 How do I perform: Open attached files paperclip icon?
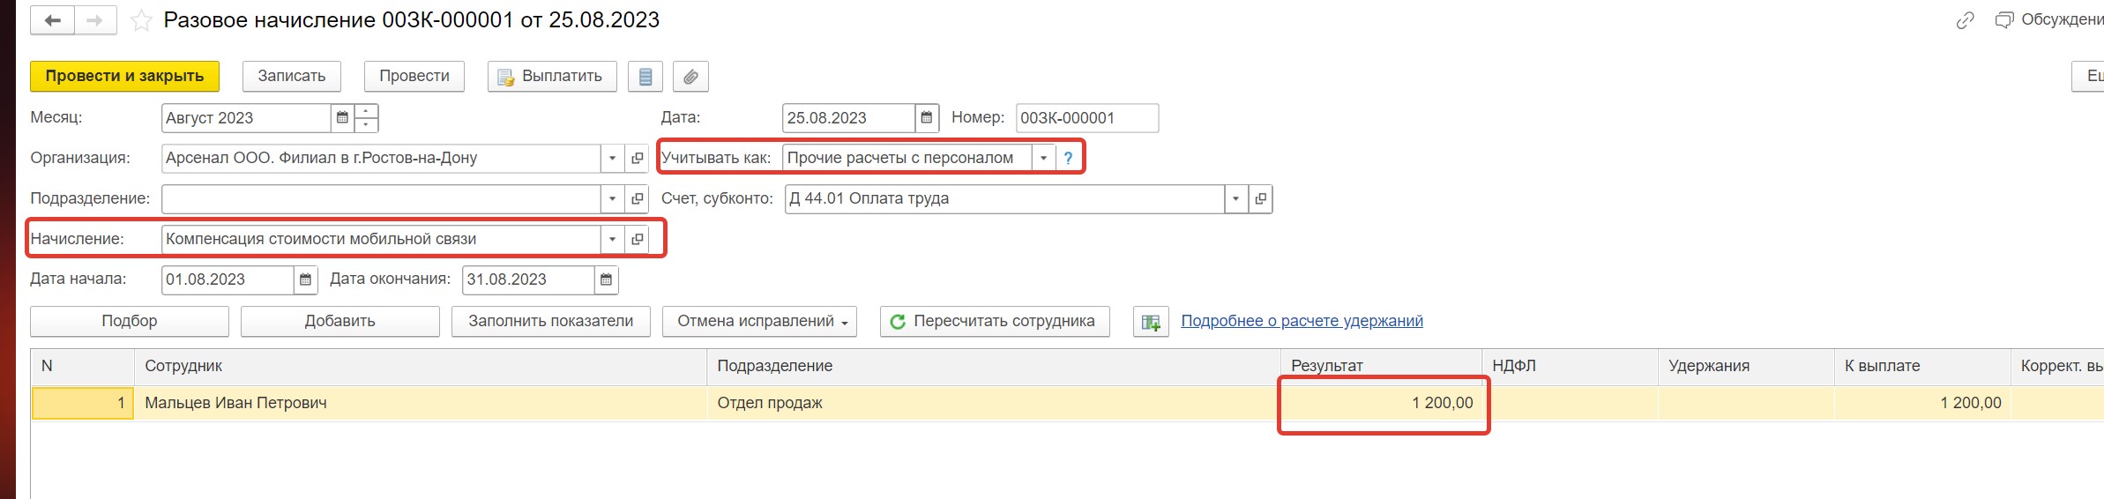pos(690,77)
